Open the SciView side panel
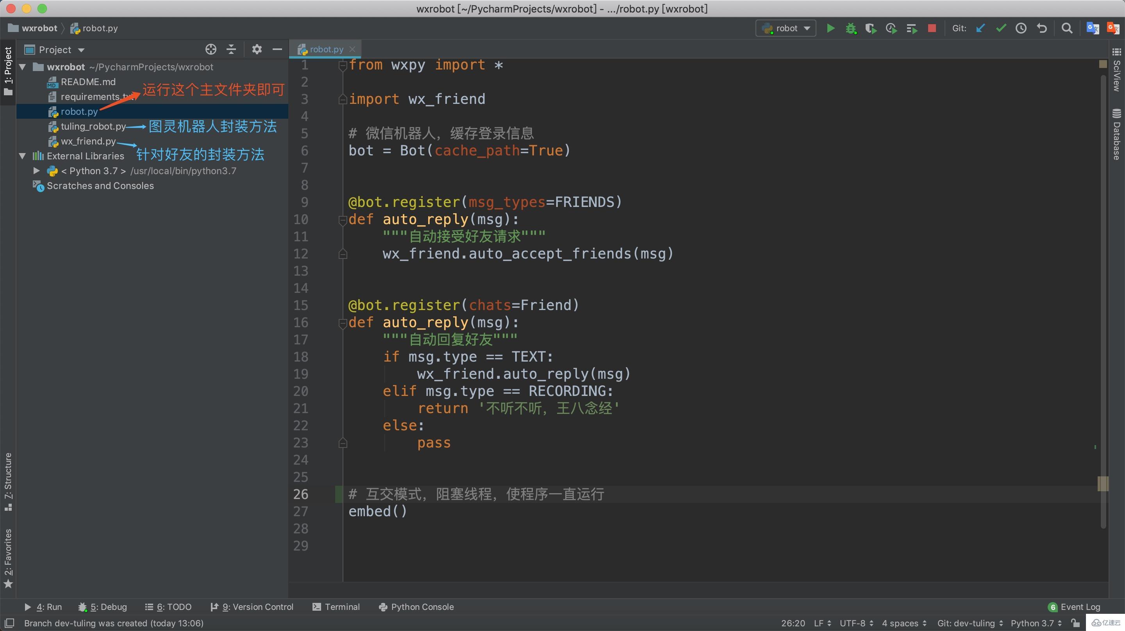 [1117, 70]
